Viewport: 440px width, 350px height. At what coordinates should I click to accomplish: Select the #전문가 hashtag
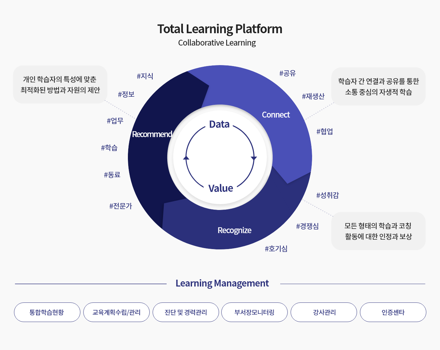click(x=121, y=206)
